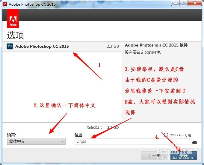Close the installer window
The height and width of the screenshot is (165, 204).
click(x=195, y=3)
